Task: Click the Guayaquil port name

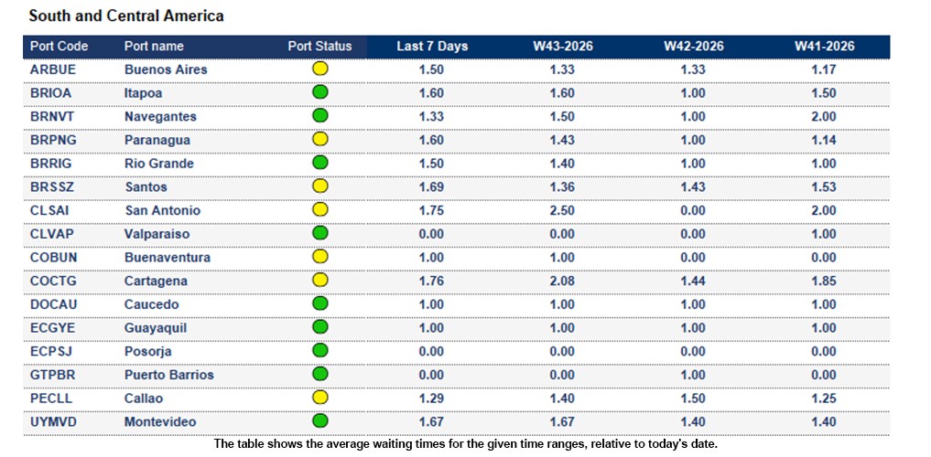Action: tap(156, 328)
